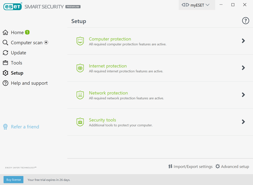Open help with the question mark icon

245,21
